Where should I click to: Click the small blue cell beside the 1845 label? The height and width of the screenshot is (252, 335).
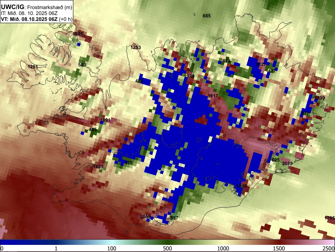[78, 44]
